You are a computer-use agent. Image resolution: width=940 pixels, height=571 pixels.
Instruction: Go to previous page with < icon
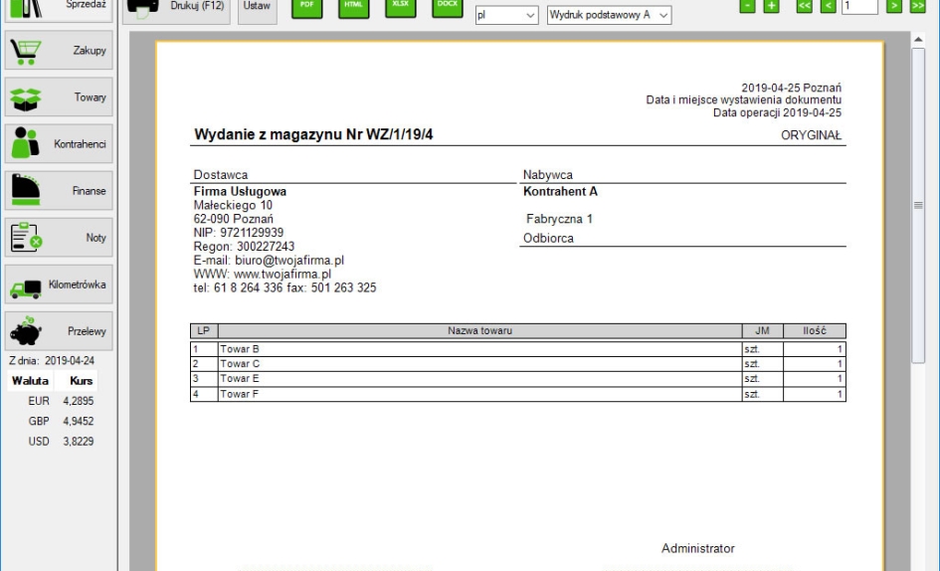pyautogui.click(x=828, y=7)
